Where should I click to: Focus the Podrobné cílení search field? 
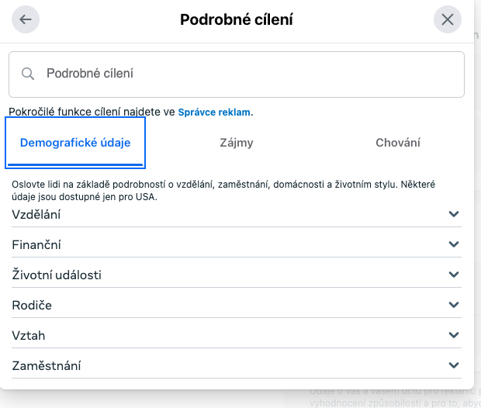pos(237,74)
